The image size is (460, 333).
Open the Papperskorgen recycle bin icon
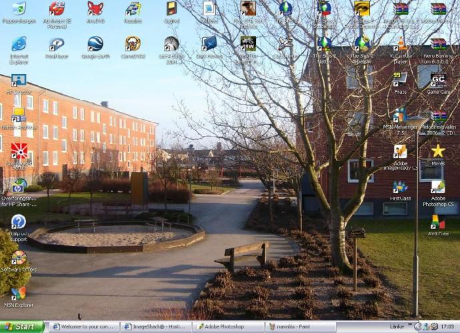coord(19,9)
